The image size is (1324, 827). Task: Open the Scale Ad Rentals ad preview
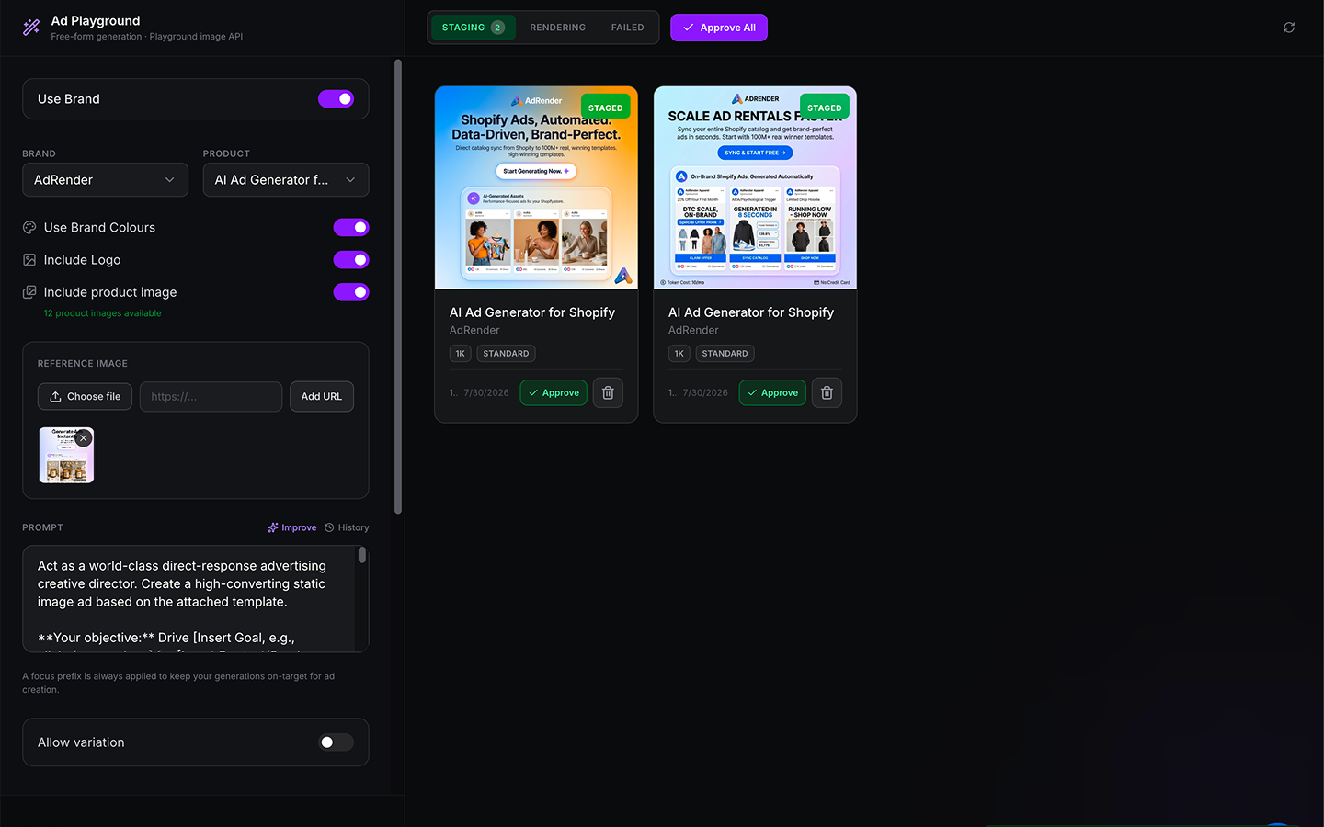click(755, 187)
